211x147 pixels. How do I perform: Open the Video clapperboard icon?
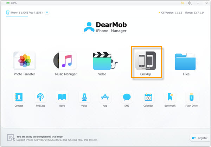point(105,61)
